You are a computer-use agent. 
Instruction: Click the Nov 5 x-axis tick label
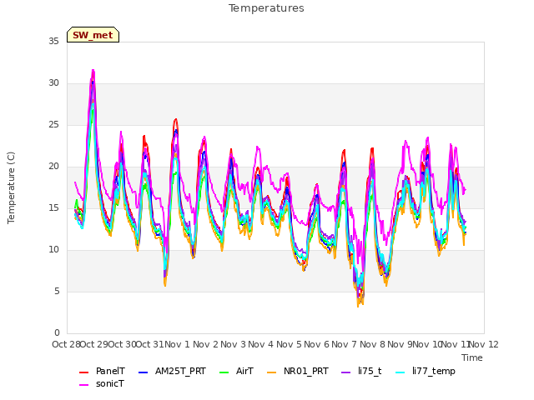[289, 344]
